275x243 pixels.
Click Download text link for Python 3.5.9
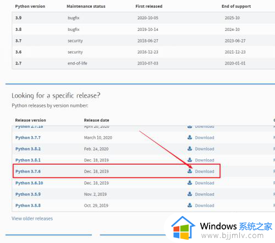[205, 194]
